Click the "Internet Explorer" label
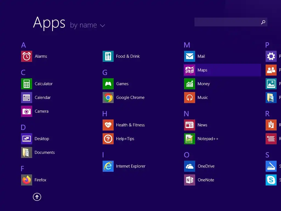Screen dimensions: 281x211 pos(131,166)
